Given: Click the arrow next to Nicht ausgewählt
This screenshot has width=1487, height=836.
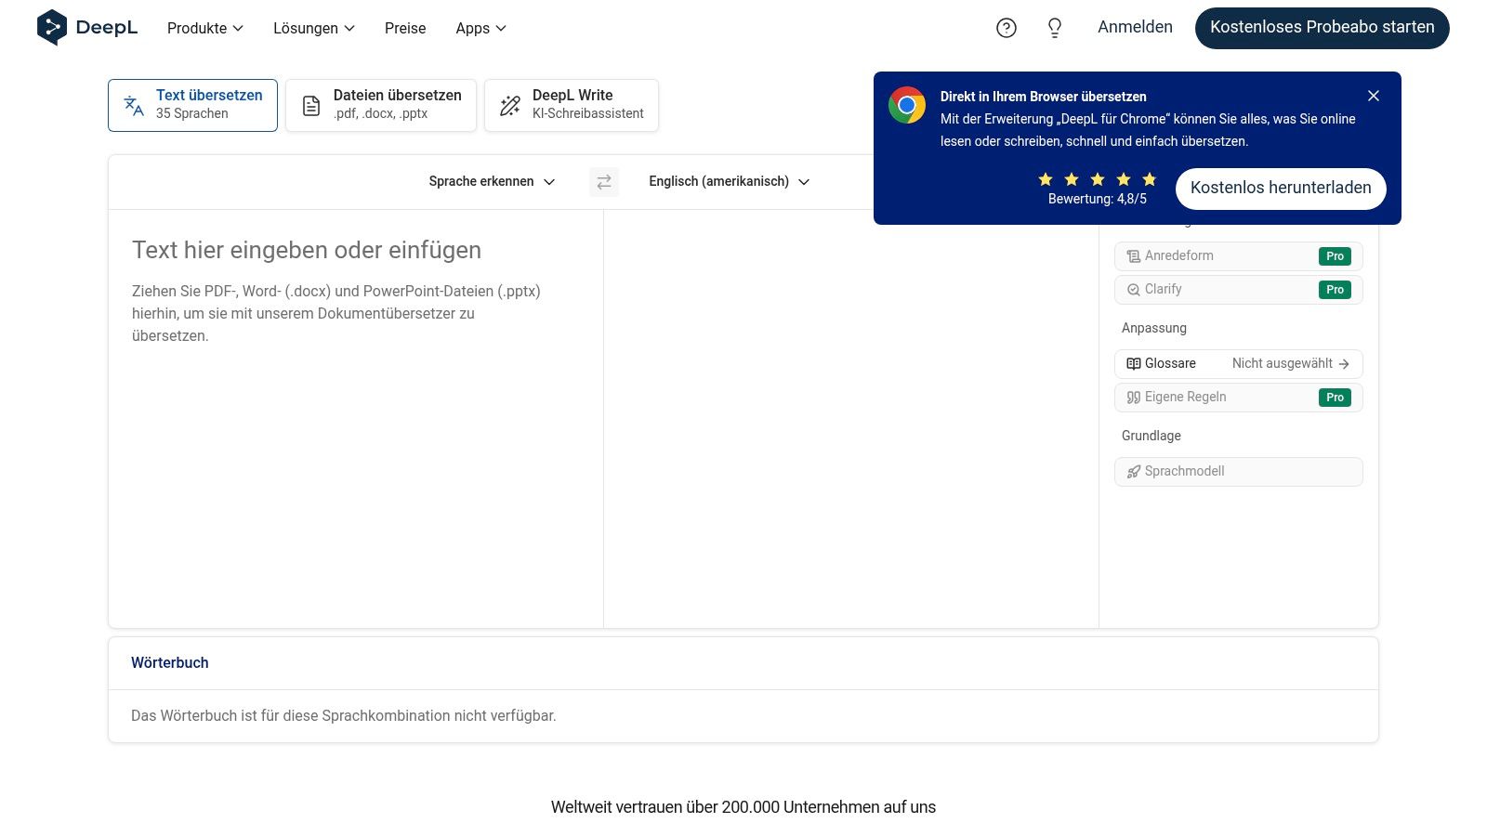Looking at the screenshot, I should 1344,364.
